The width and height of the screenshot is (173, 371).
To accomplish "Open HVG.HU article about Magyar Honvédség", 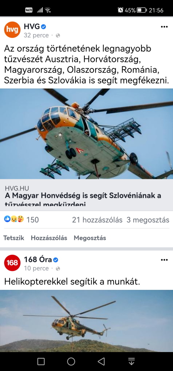I will pyautogui.click(x=86, y=195).
